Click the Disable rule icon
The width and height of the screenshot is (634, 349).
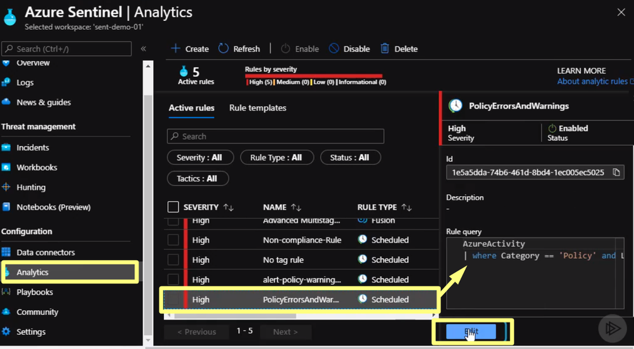coord(334,48)
